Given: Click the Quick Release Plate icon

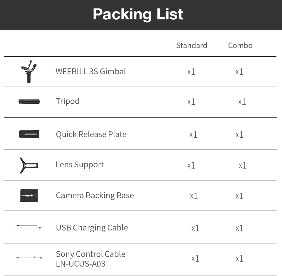Looking at the screenshot, I should [x=29, y=134].
